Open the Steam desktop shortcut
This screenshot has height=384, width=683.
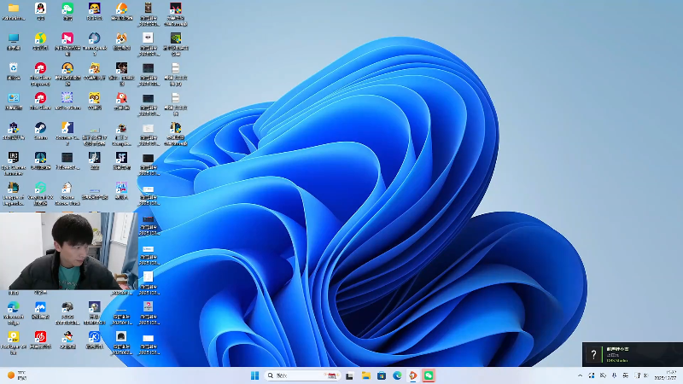tap(40, 129)
